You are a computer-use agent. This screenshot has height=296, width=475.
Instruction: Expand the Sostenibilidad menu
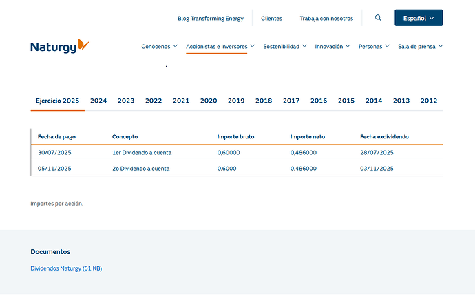click(x=285, y=47)
